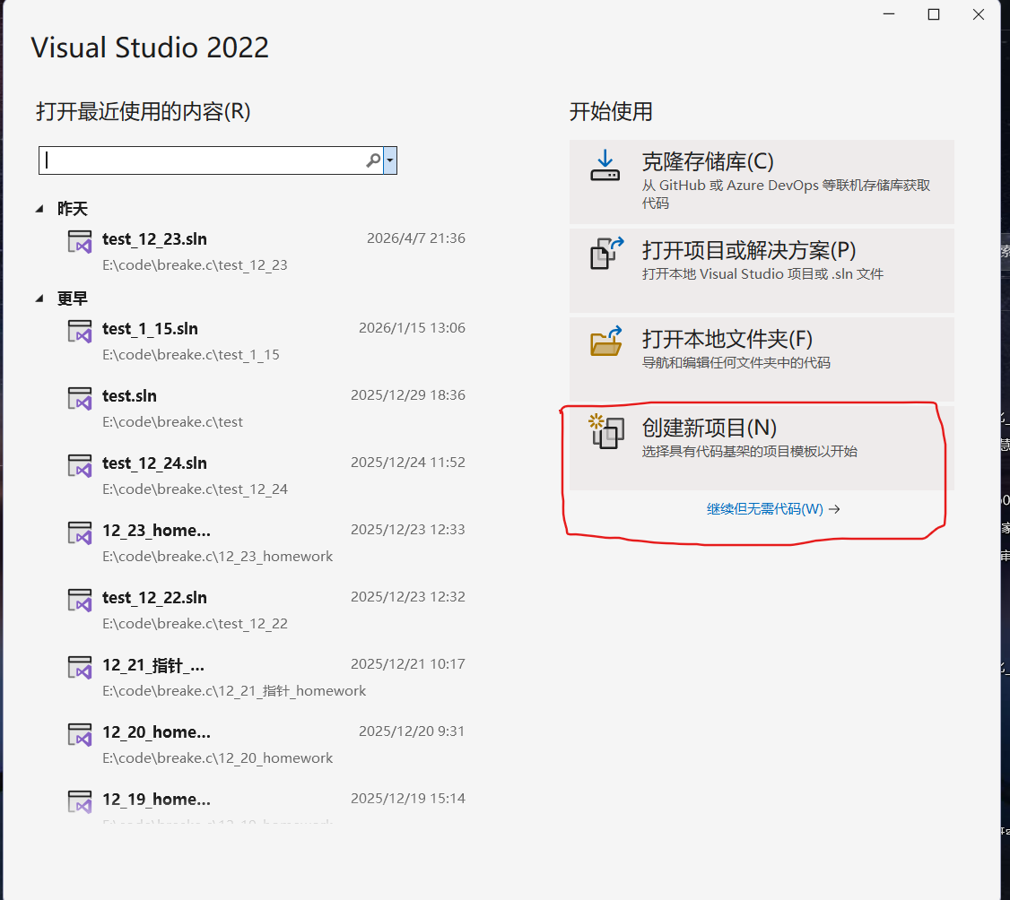The width and height of the screenshot is (1010, 900).
Task: Click solution icon beside test_12_22.sln
Action: click(x=80, y=601)
